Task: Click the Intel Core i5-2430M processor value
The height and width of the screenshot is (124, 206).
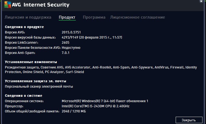Action: 96,106
